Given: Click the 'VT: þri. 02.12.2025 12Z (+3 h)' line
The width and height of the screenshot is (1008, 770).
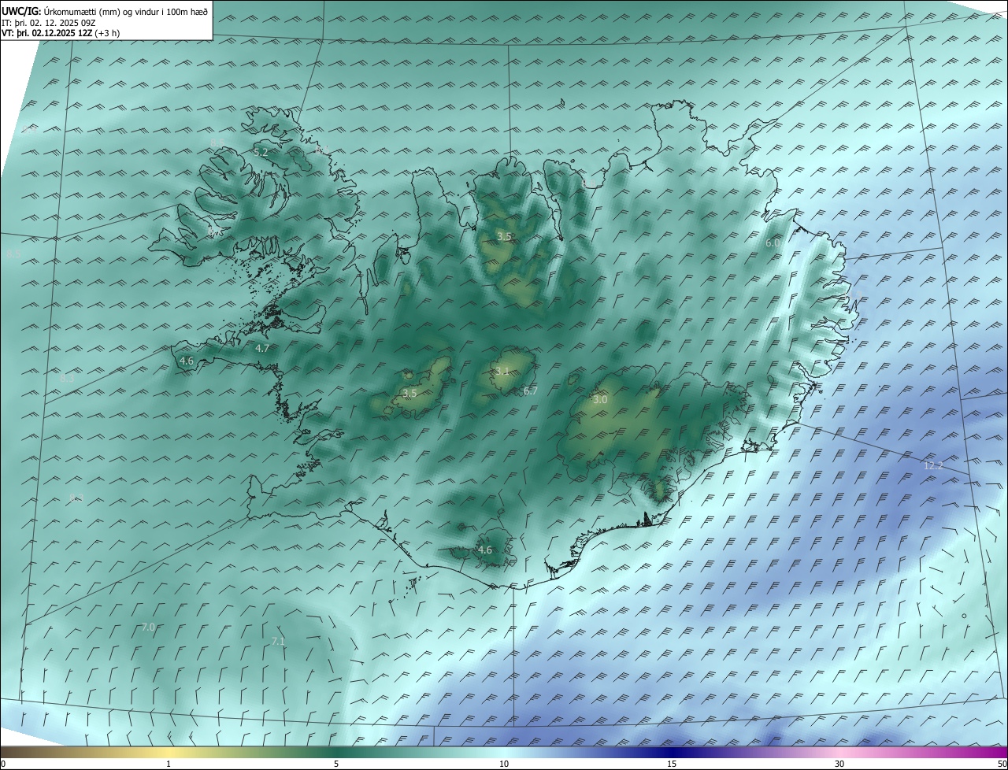Looking at the screenshot, I should [x=61, y=33].
